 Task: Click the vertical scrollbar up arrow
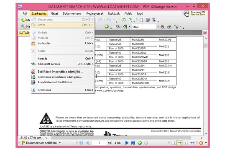point(206,38)
